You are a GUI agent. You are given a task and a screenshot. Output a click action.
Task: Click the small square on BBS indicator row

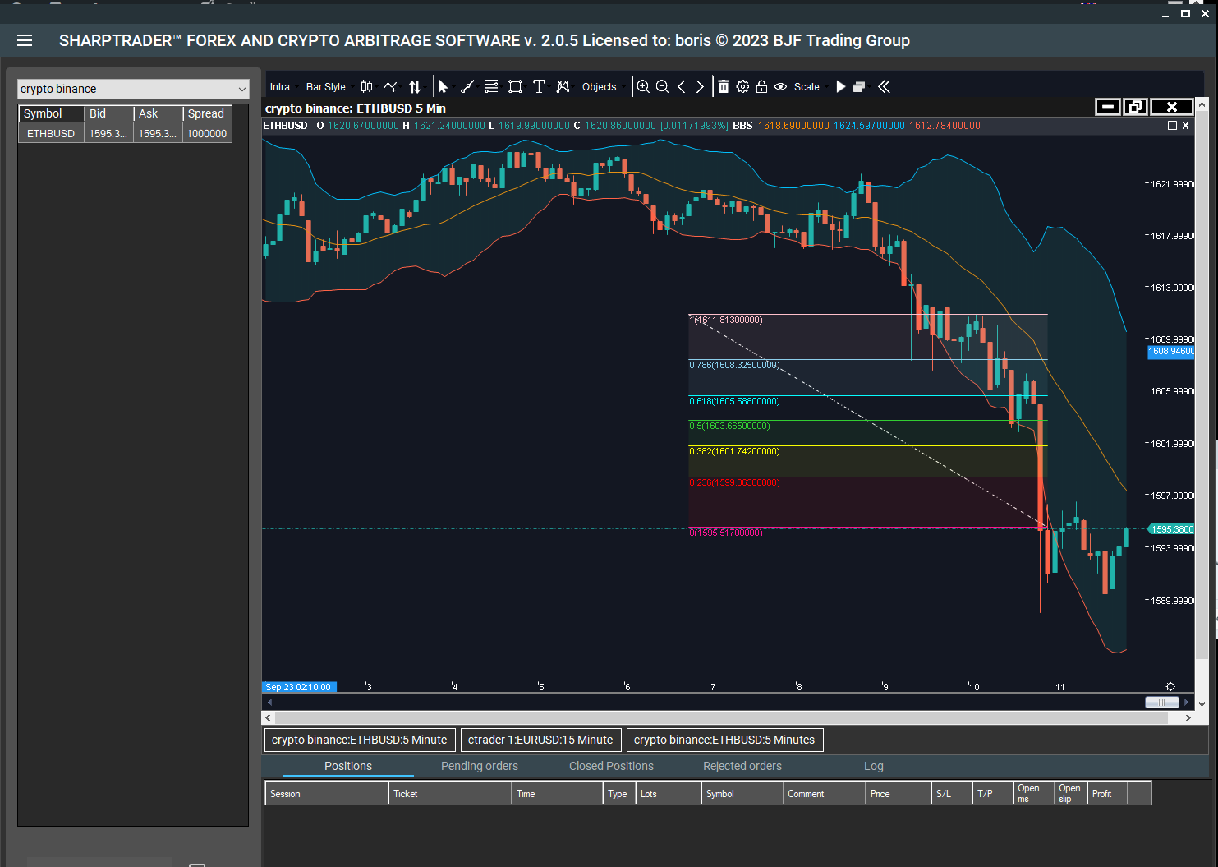1172,126
